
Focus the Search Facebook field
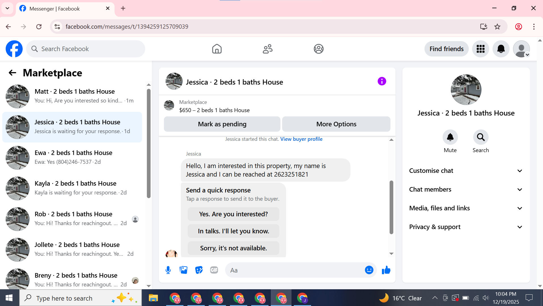86,49
